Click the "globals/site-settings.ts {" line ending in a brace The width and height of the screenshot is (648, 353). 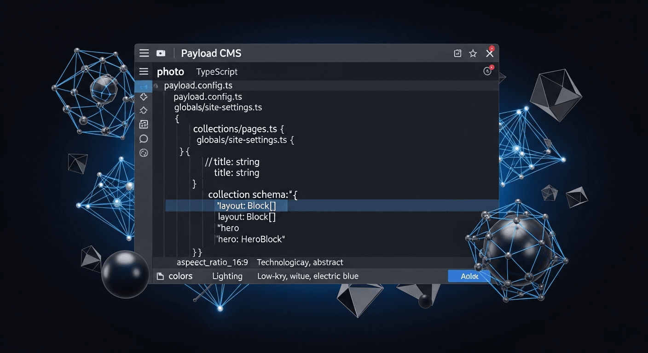coord(245,140)
